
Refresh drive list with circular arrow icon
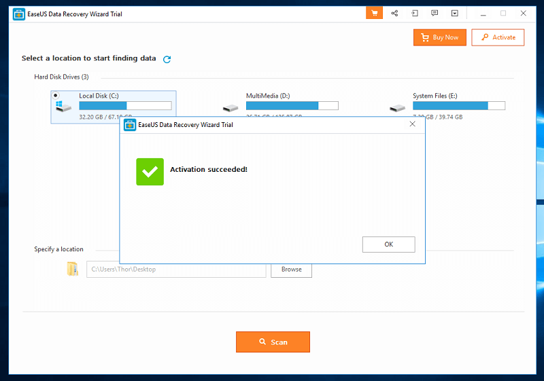point(167,59)
